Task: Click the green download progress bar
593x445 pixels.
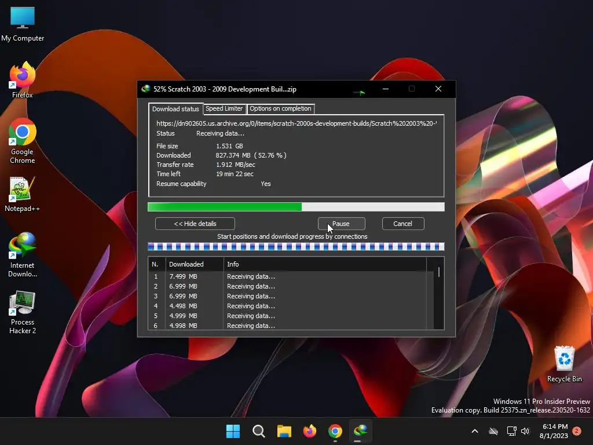Action: tap(296, 207)
